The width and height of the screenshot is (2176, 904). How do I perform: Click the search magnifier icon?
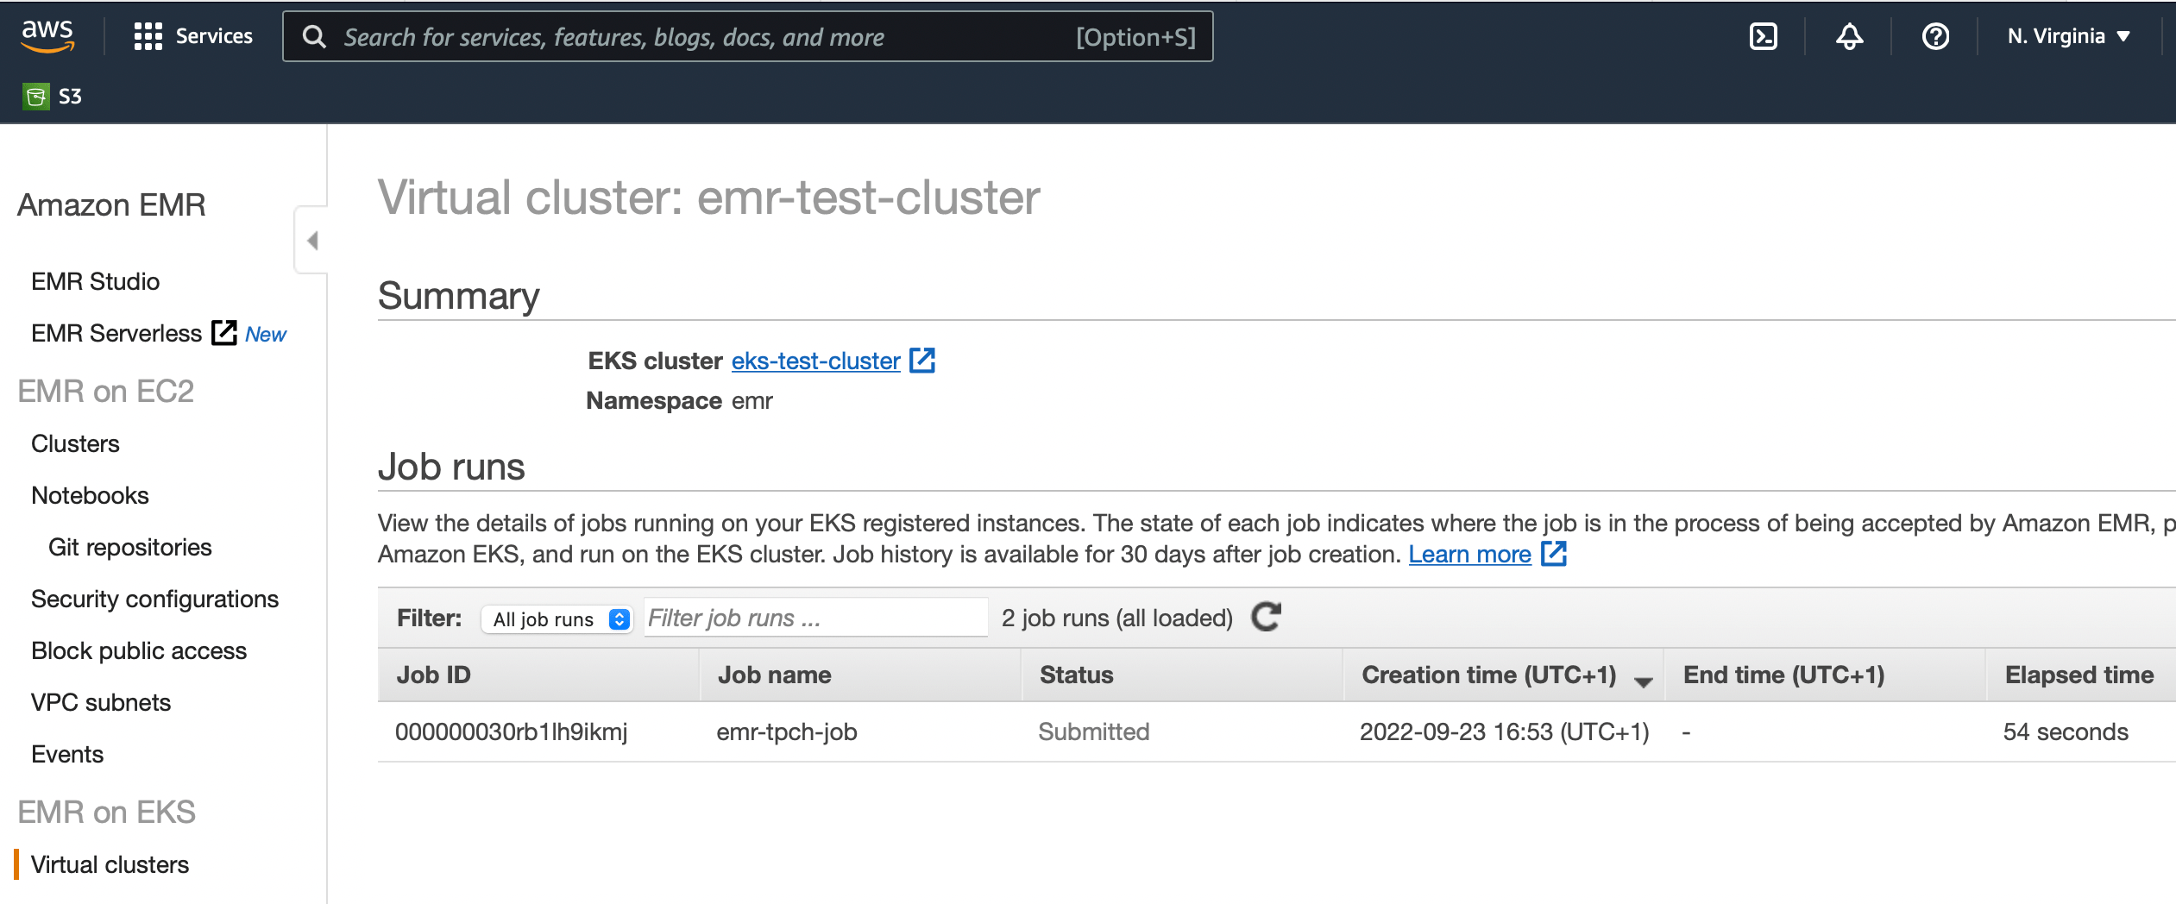[314, 37]
